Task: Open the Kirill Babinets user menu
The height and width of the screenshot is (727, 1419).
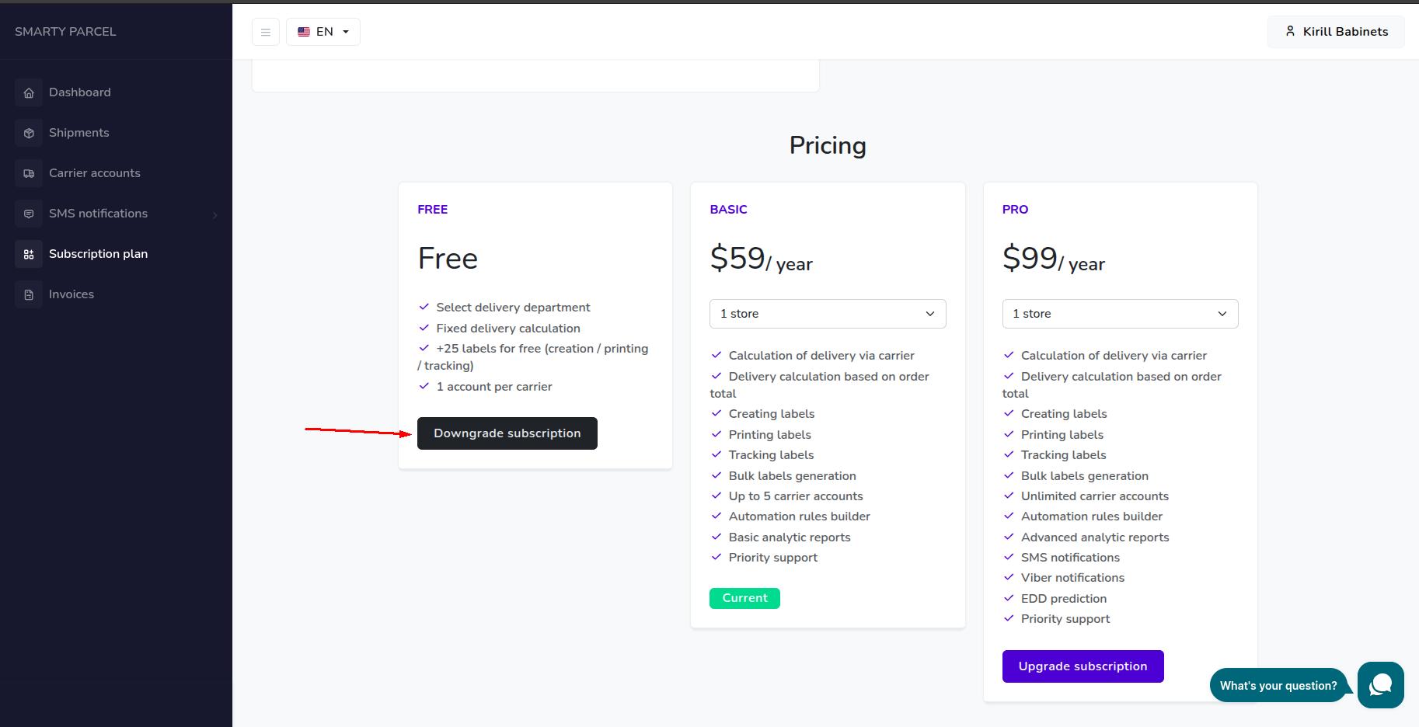Action: point(1336,32)
